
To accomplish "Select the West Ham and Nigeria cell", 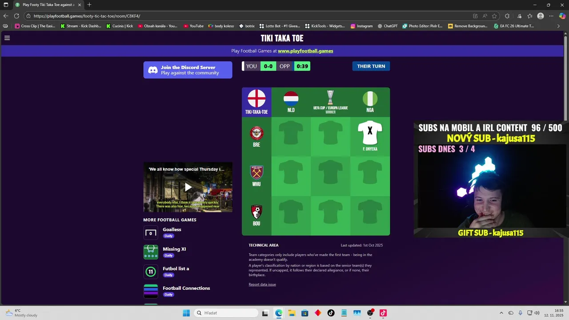I will tap(370, 176).
